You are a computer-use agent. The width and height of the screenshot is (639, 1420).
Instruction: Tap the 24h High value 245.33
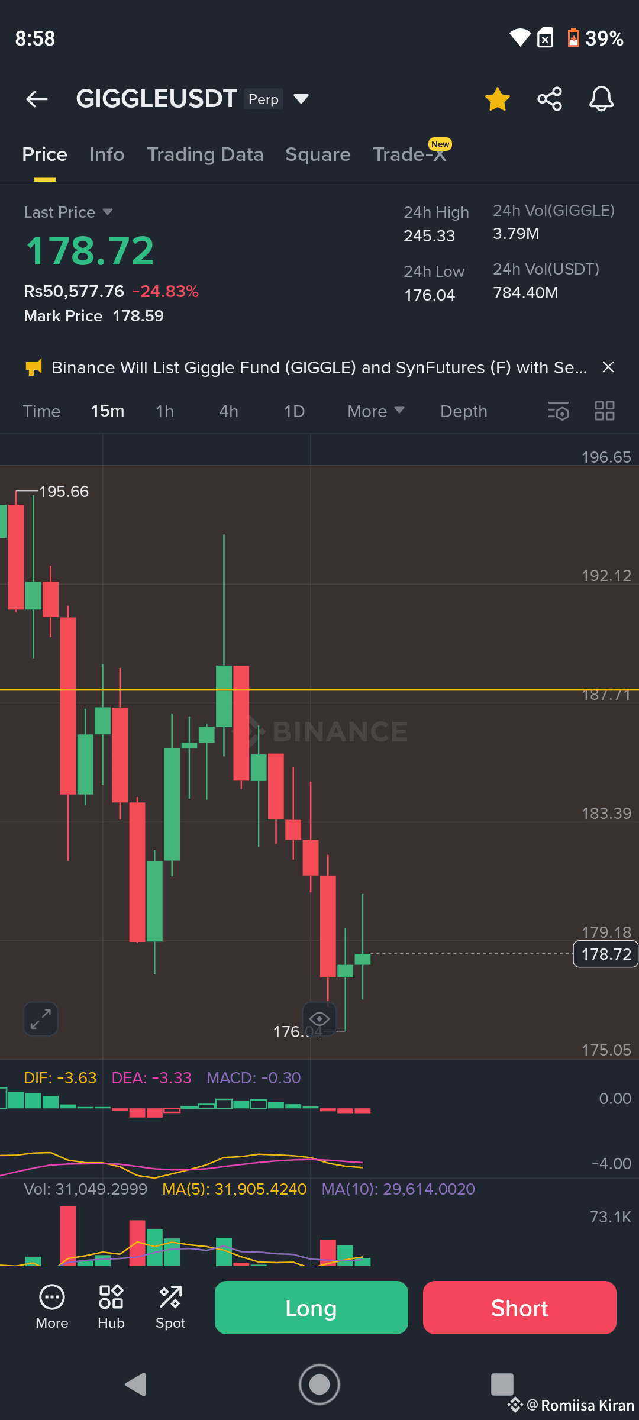pyautogui.click(x=430, y=236)
